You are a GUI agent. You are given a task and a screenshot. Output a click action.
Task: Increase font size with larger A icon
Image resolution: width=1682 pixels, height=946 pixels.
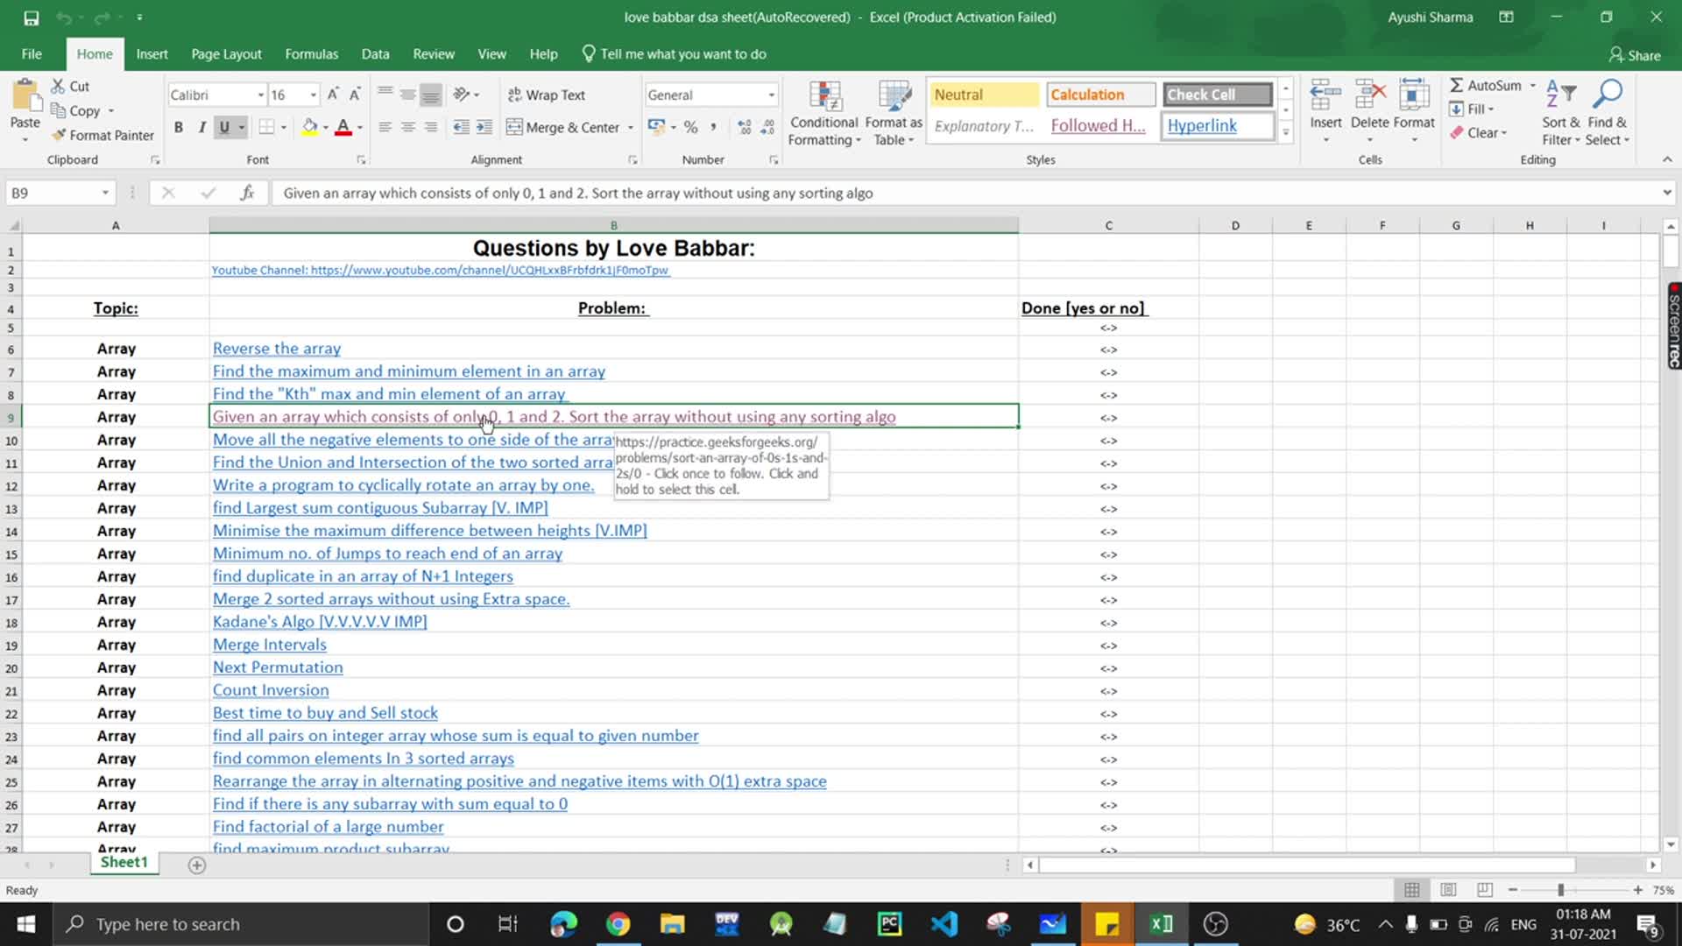coord(333,95)
